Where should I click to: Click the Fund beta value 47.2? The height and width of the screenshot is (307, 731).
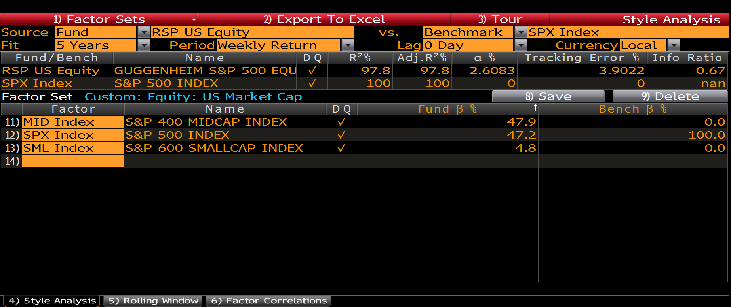[522, 135]
